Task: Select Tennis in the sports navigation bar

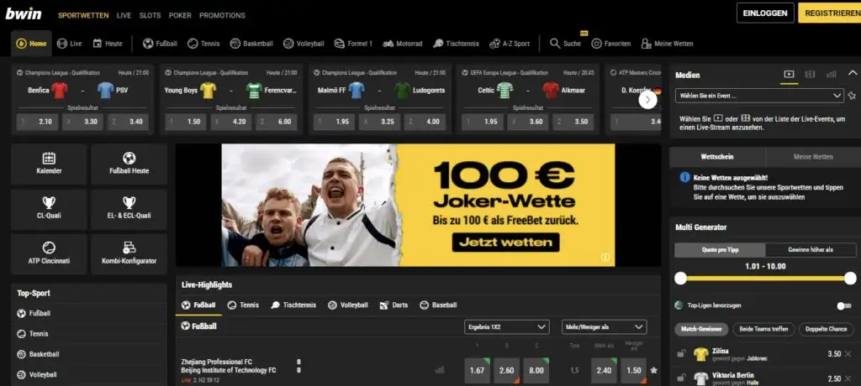Action: click(203, 44)
